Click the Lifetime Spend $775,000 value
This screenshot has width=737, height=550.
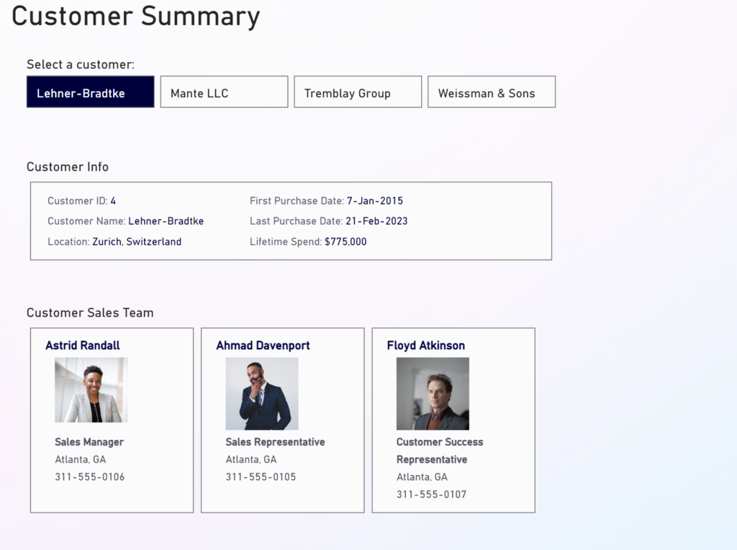(345, 242)
